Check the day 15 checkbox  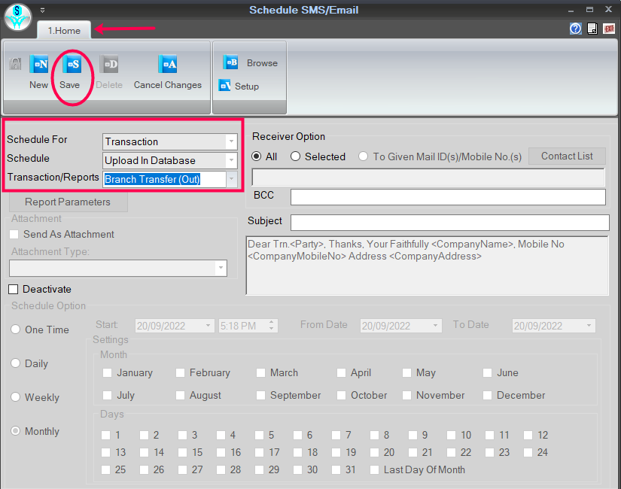pyautogui.click(x=183, y=452)
